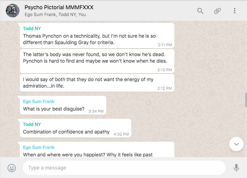This screenshot has width=247, height=178.
Task: Open the three-dot chat menu
Action: pyautogui.click(x=235, y=11)
